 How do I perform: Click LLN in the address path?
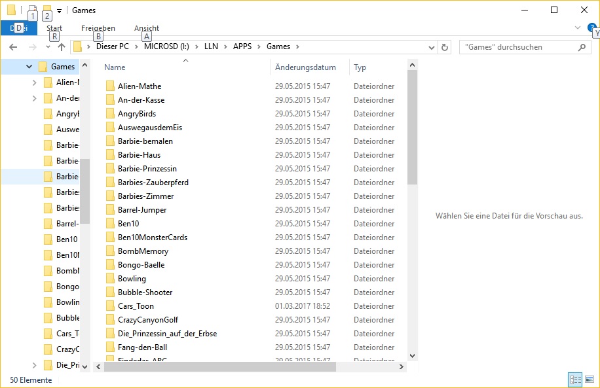coord(211,46)
